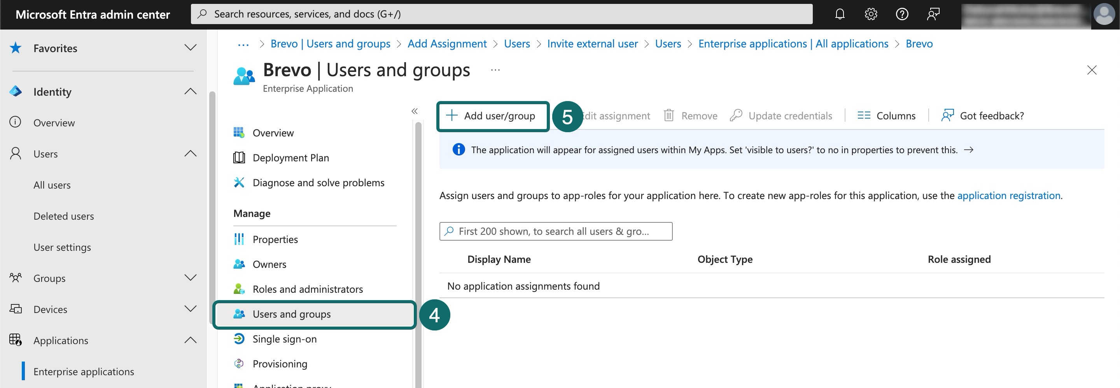Open Roles and administrators
This screenshot has height=388, width=1120.
307,289
